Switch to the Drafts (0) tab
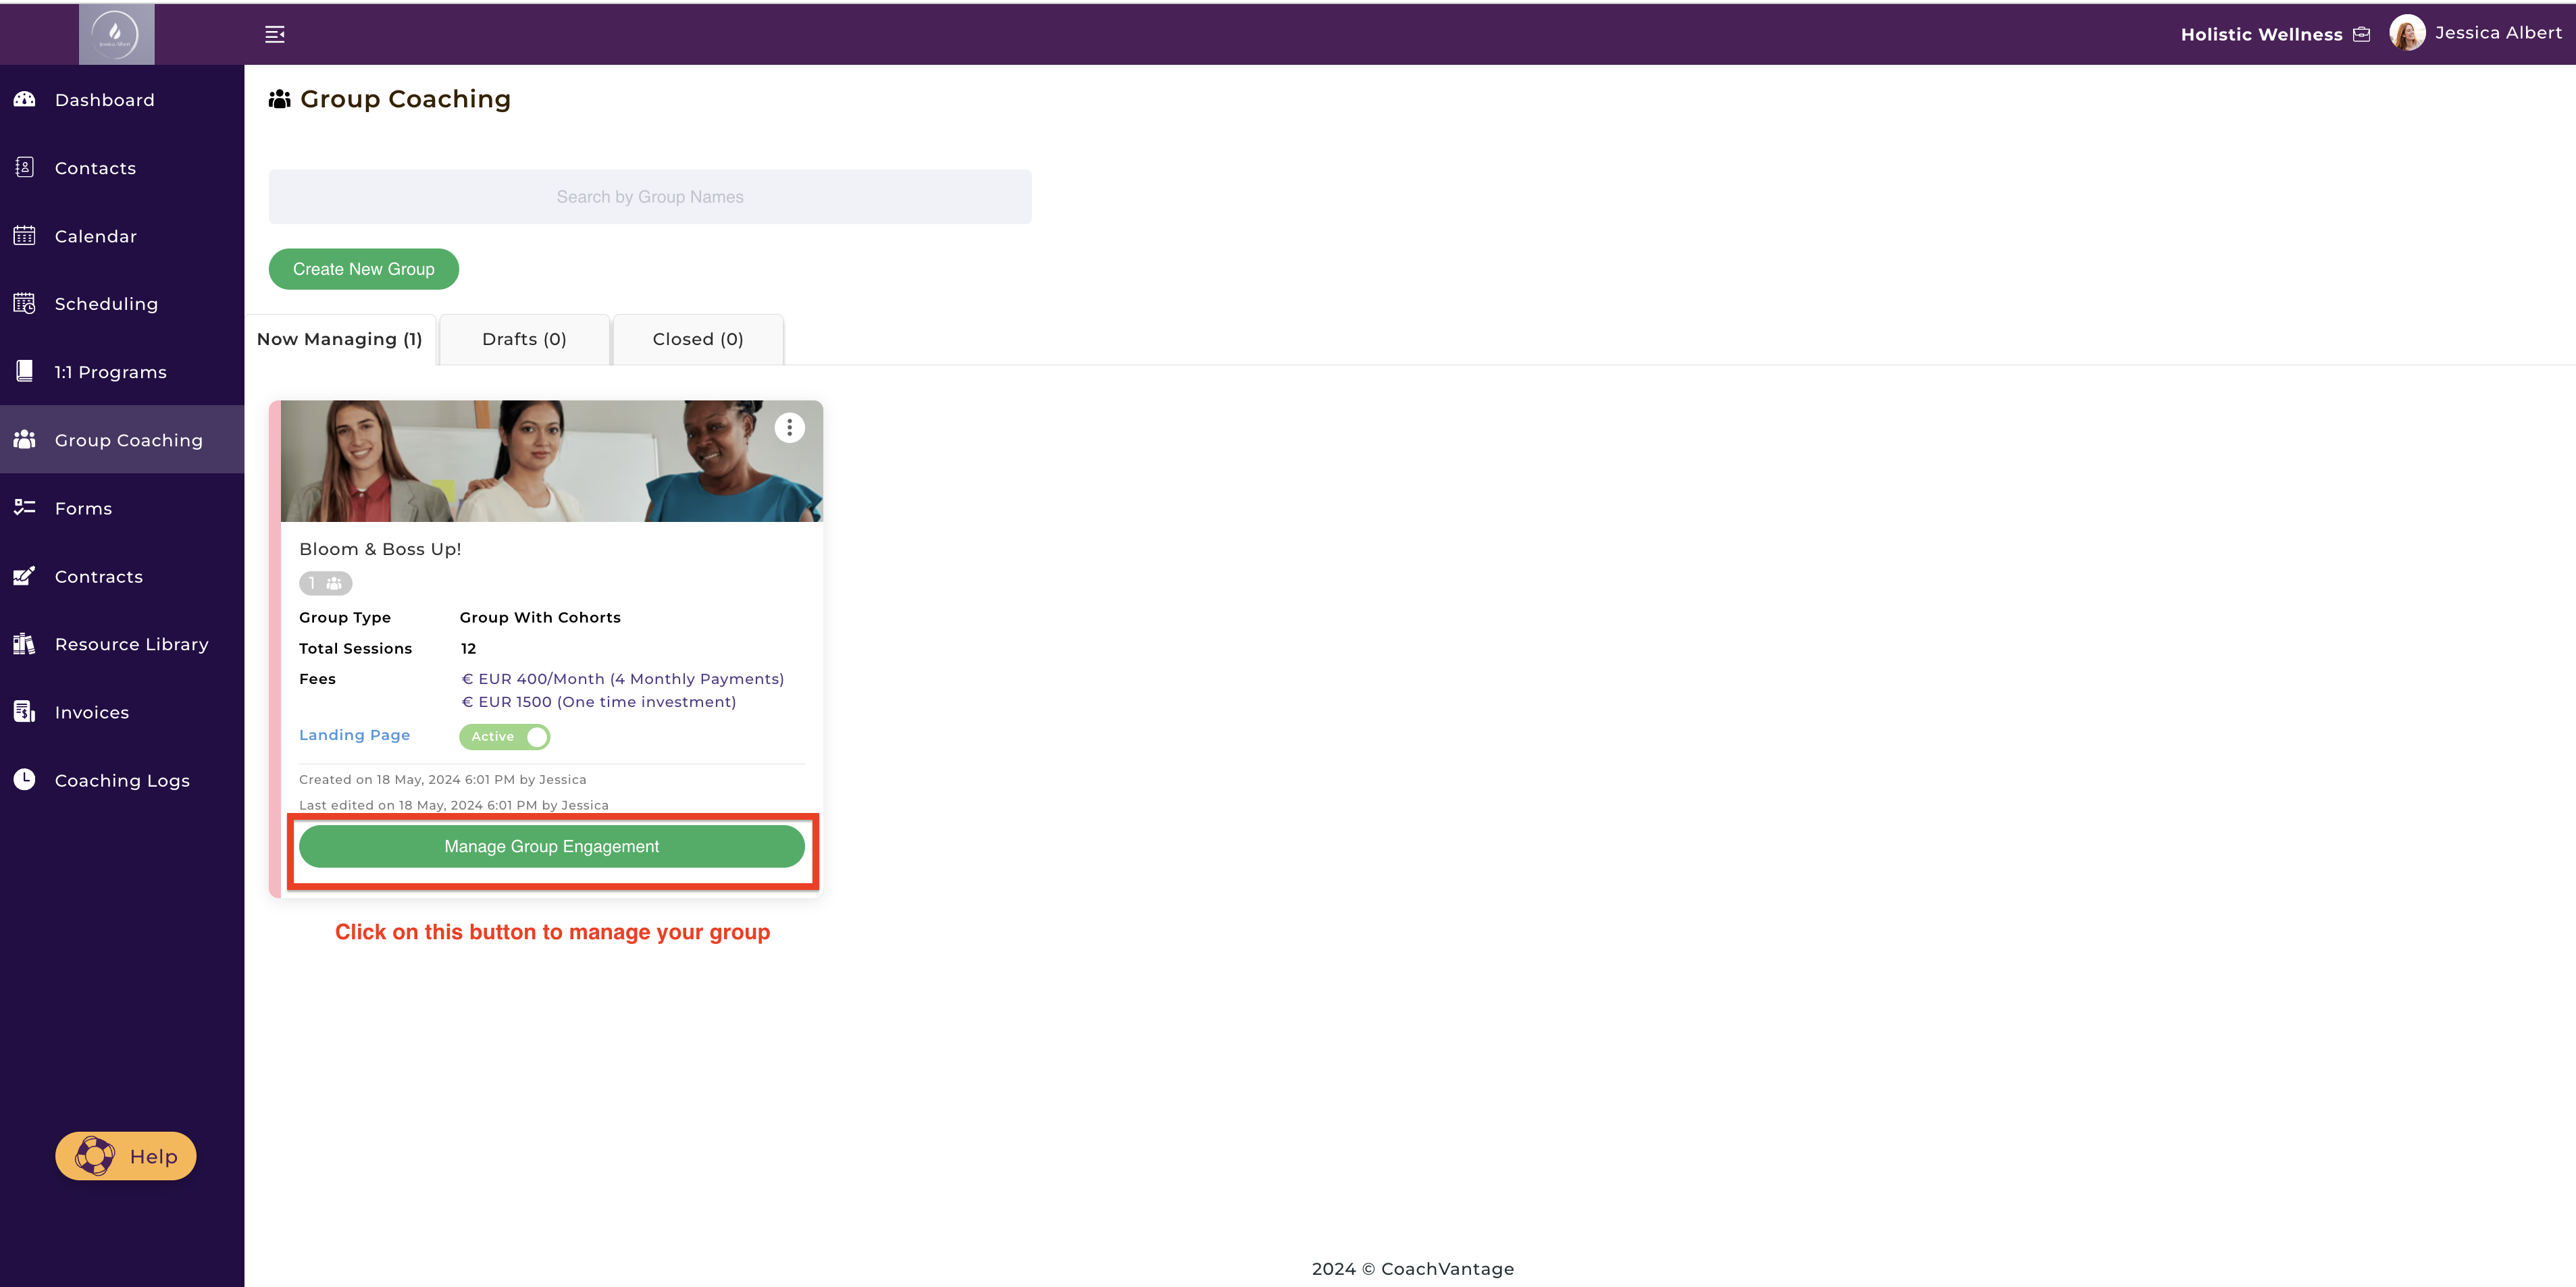The image size is (2576, 1287). click(x=524, y=339)
